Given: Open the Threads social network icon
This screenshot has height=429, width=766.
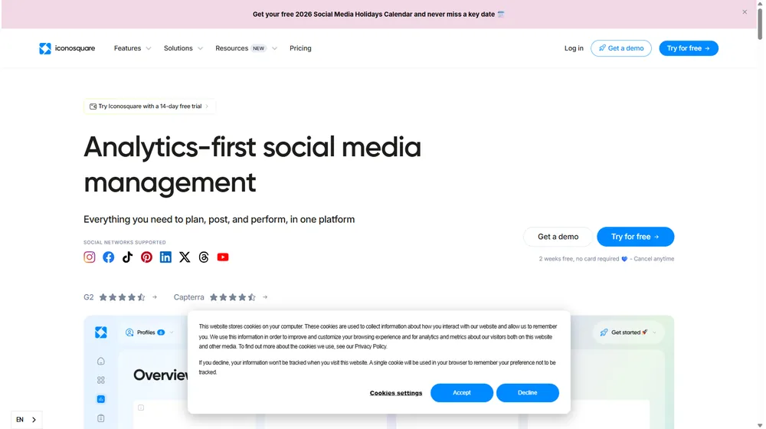Looking at the screenshot, I should click(204, 257).
